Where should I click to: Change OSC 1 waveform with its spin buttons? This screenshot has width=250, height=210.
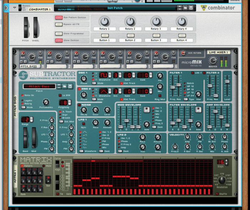pos(110,75)
